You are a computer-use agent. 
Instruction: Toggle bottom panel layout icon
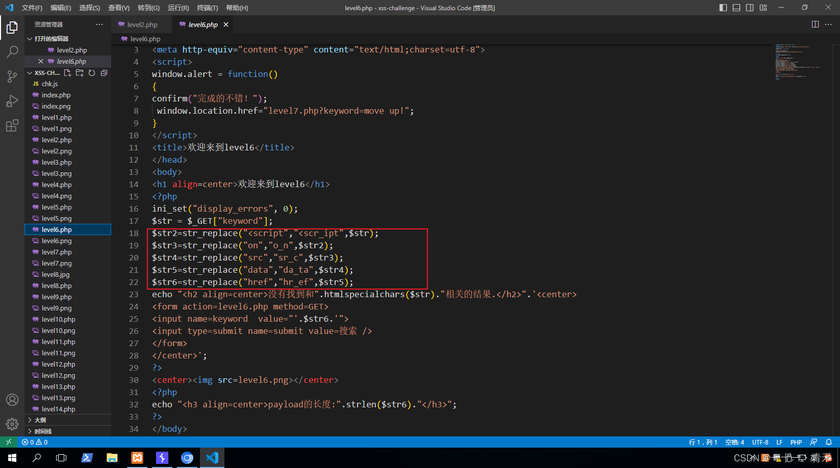(x=736, y=8)
